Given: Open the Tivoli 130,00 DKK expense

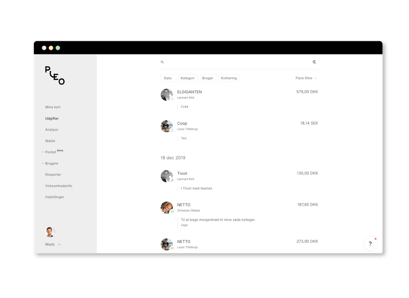Looking at the screenshot, I should point(239,180).
